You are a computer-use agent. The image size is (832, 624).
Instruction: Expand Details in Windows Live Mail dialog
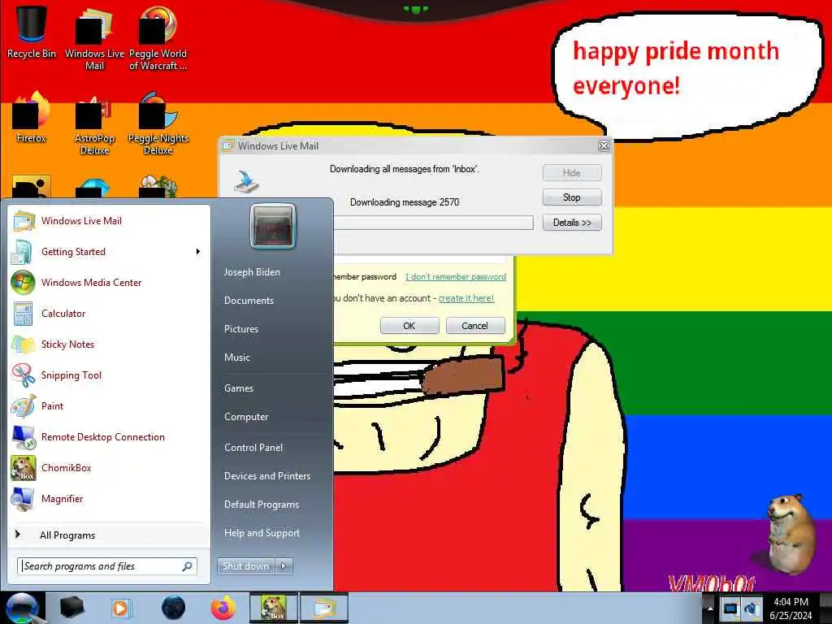(572, 223)
